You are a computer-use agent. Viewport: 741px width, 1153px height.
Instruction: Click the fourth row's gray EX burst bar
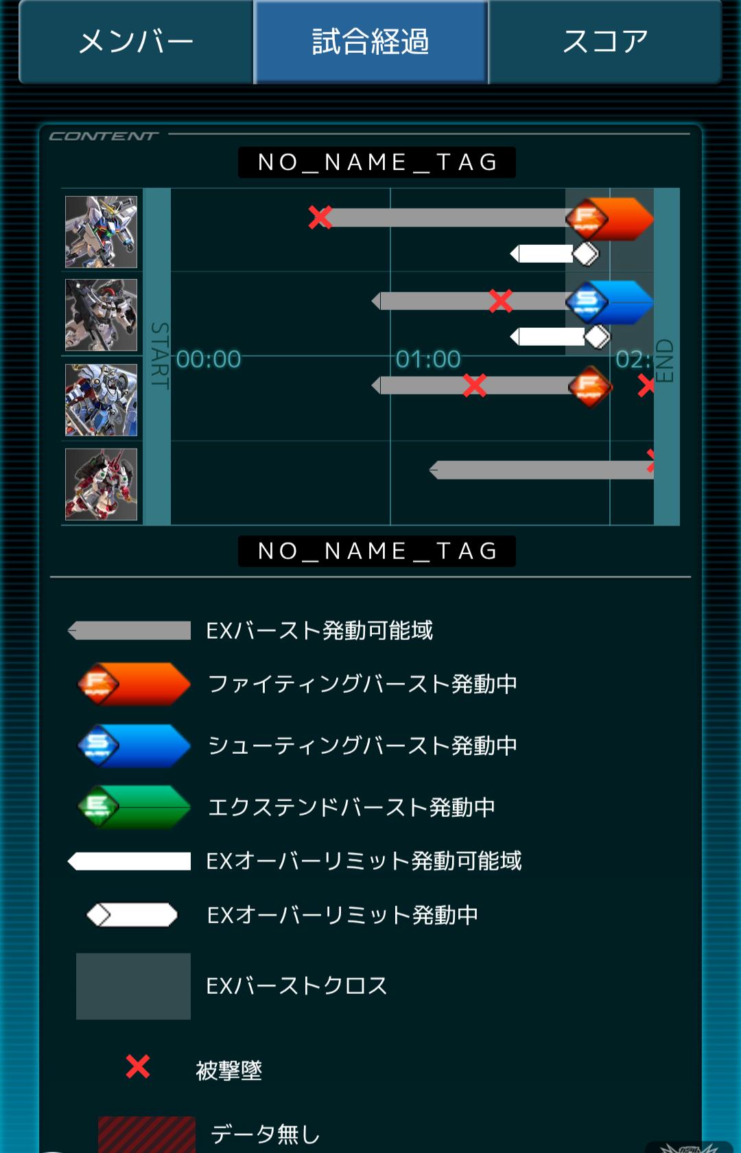pyautogui.click(x=541, y=470)
